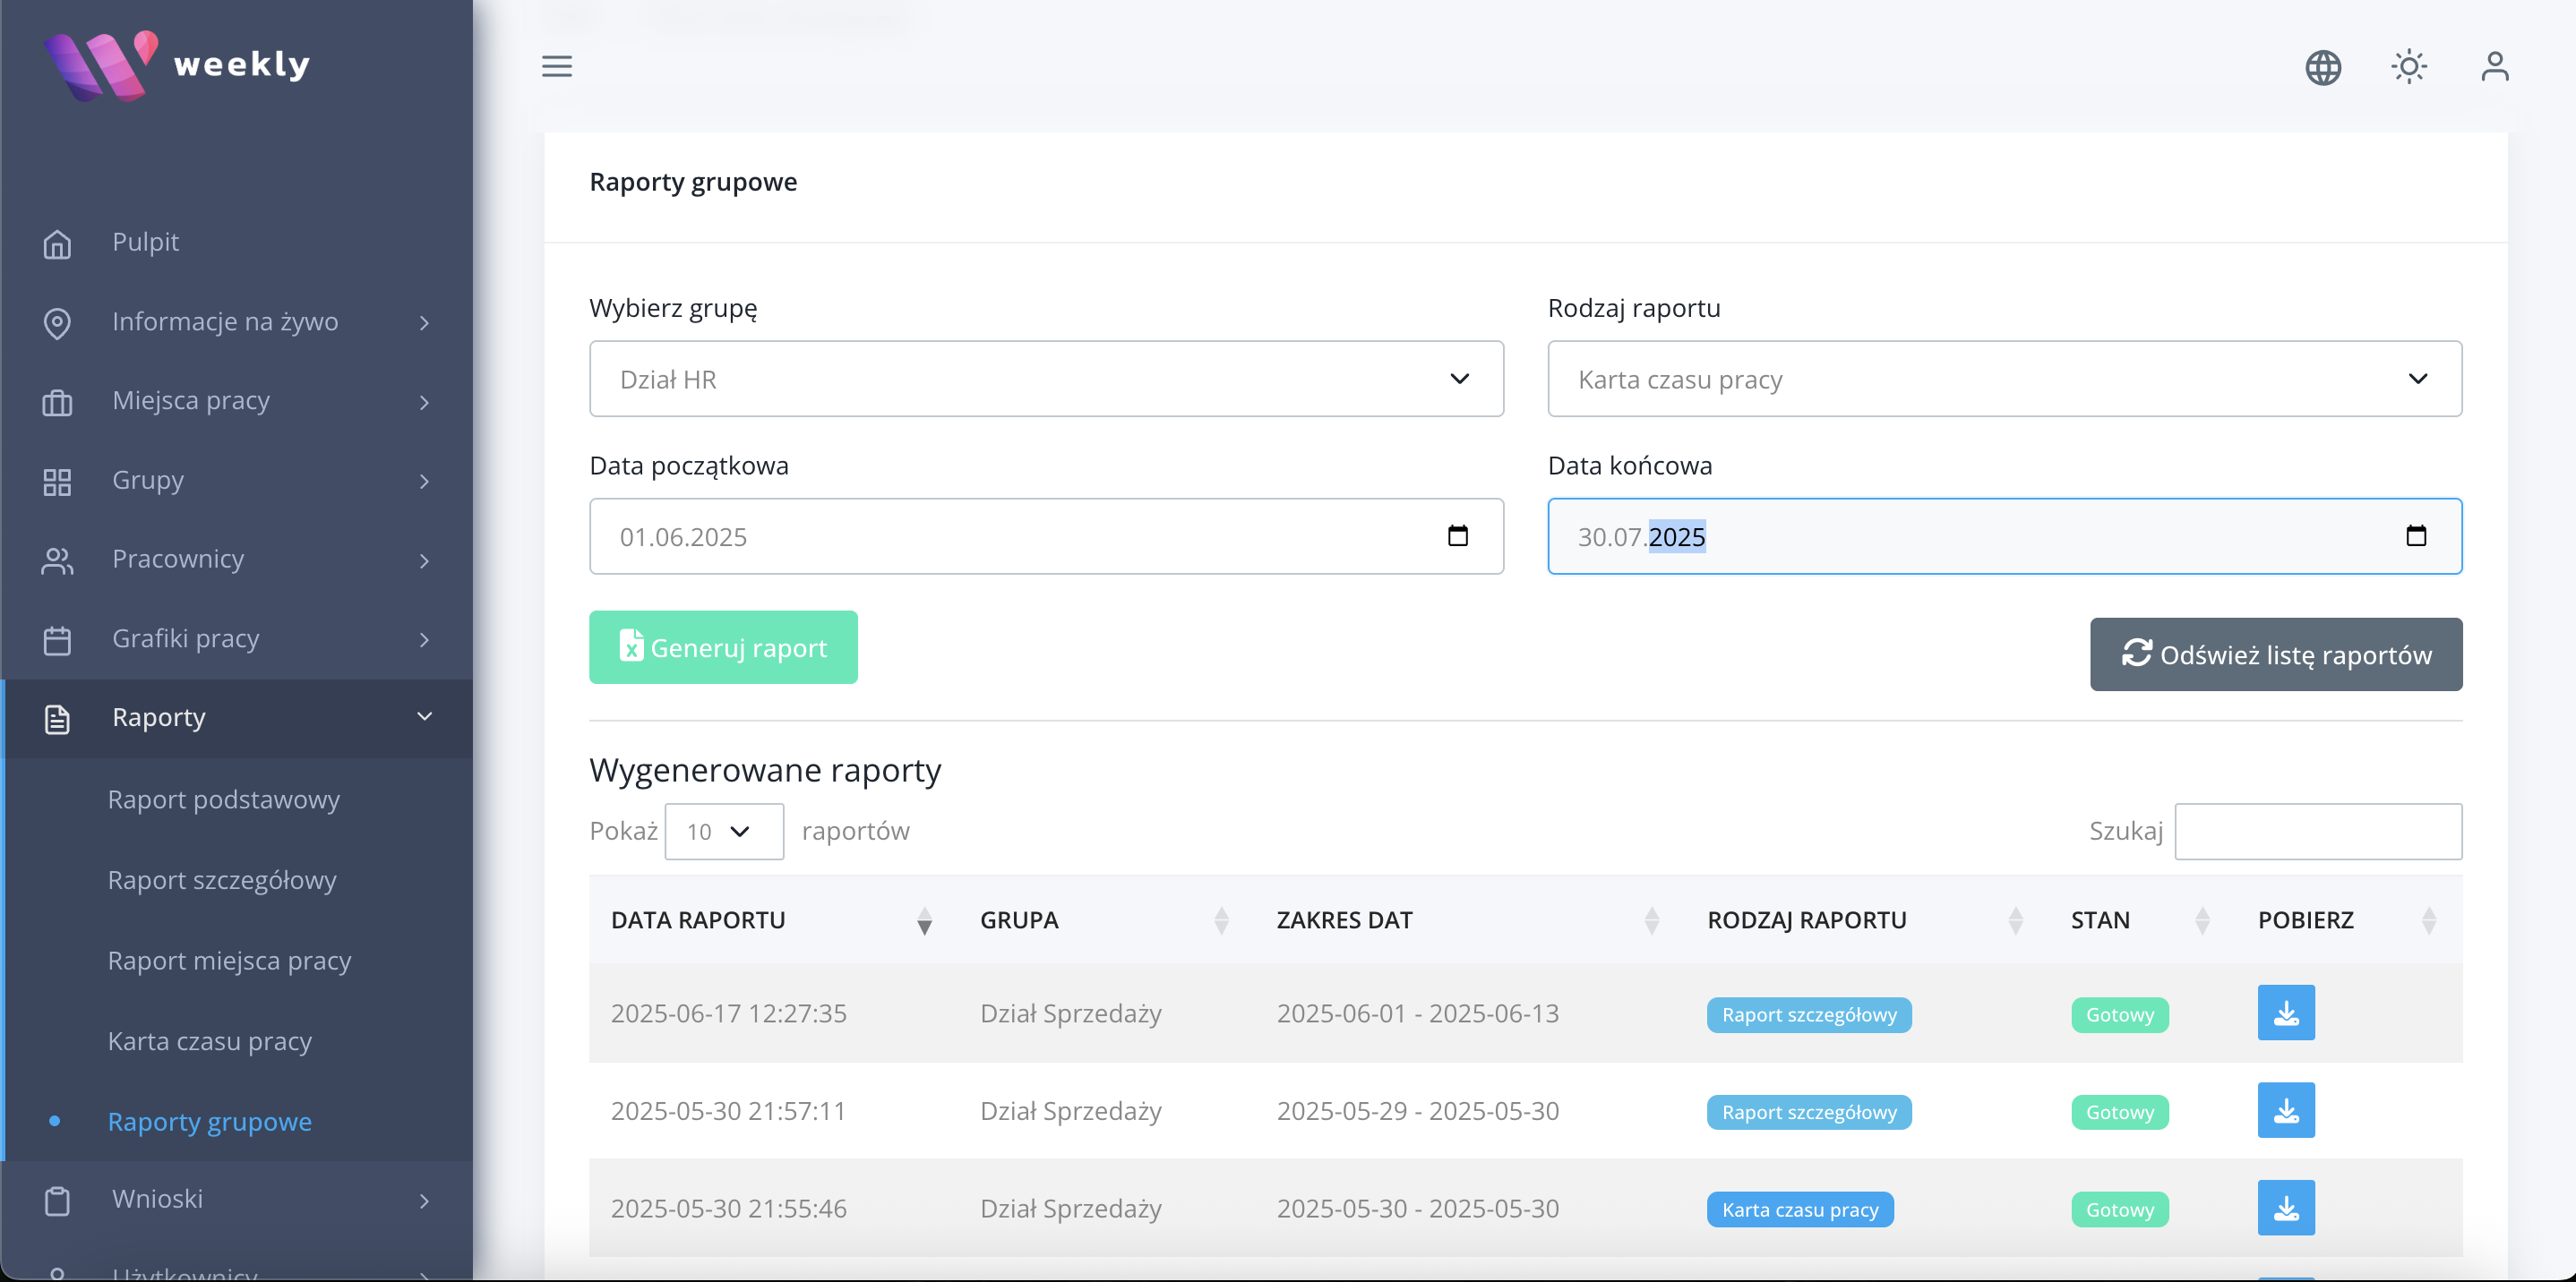
Task: Click the Generuj raport button
Action: pos(722,647)
